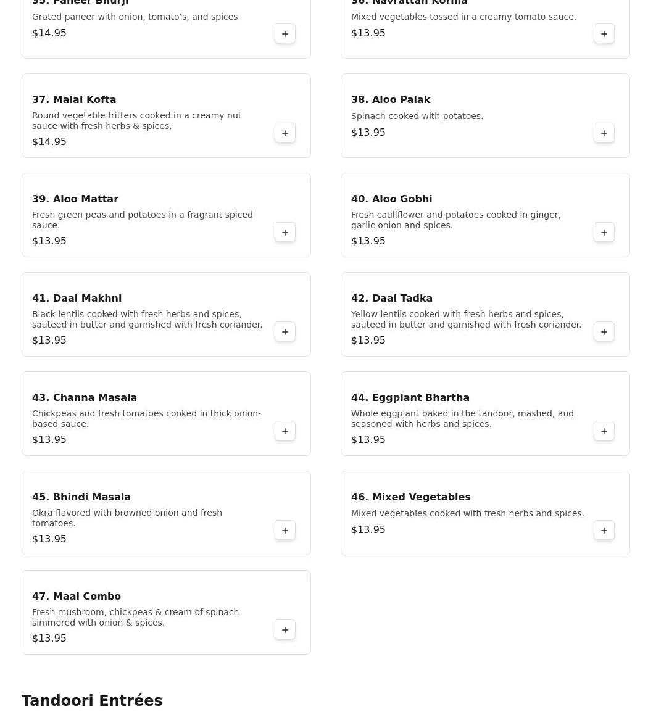Add Navrattan Korma using plus button
This screenshot has width=648, height=712.
(x=604, y=34)
